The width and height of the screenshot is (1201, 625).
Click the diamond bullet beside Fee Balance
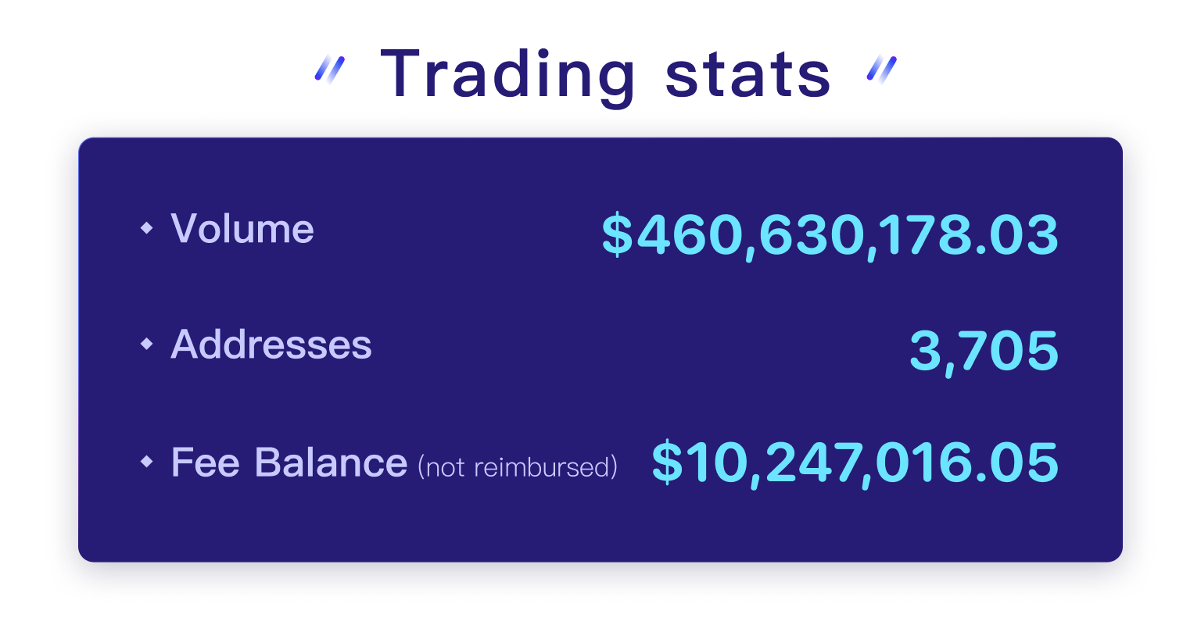coord(147,462)
